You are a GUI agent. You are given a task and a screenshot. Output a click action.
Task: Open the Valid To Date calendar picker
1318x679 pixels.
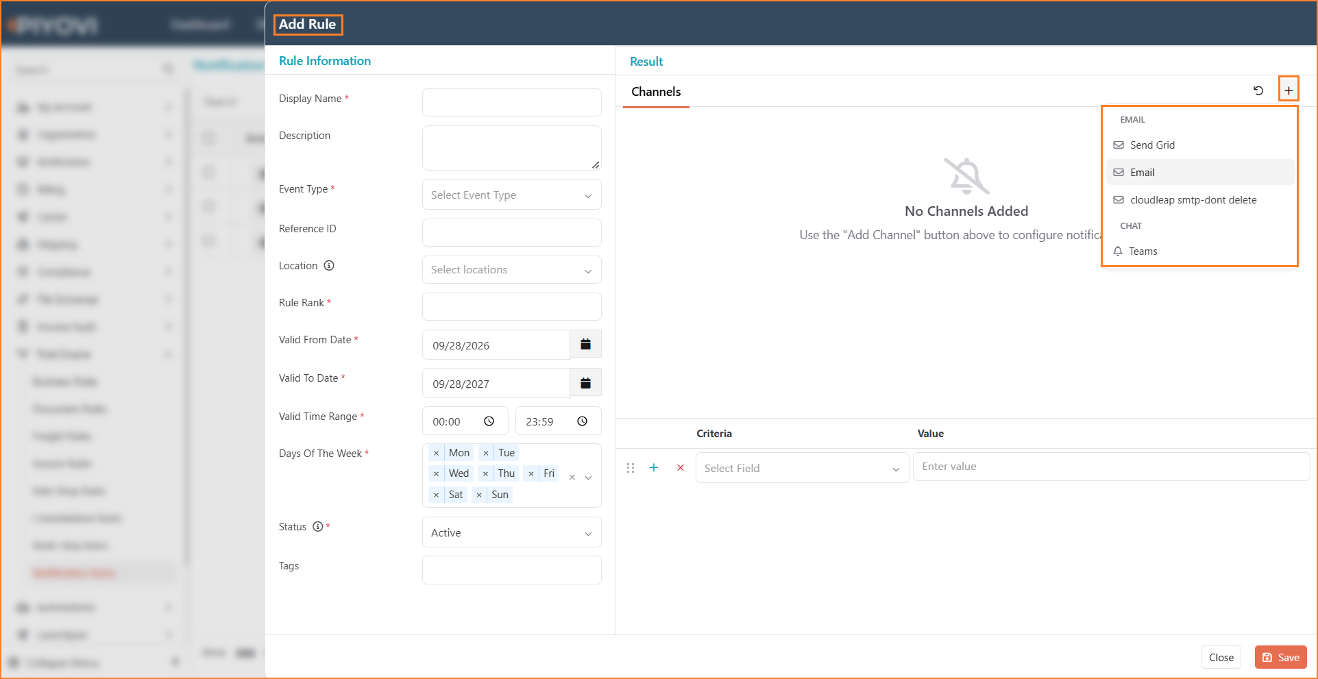point(586,383)
